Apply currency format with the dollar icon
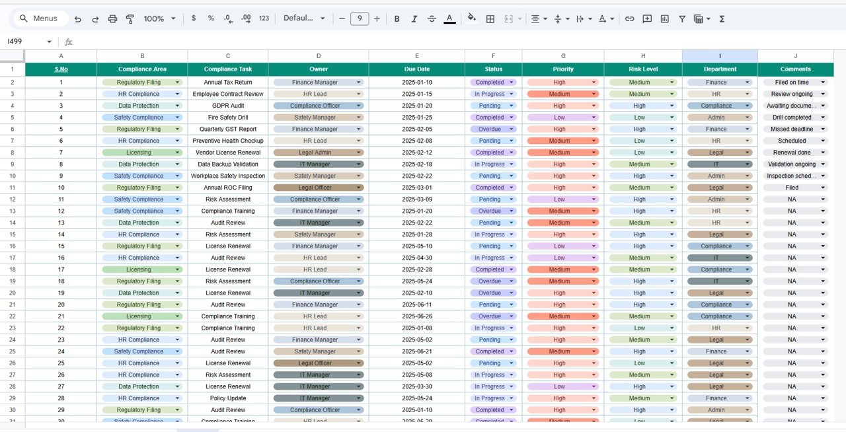 [194, 18]
